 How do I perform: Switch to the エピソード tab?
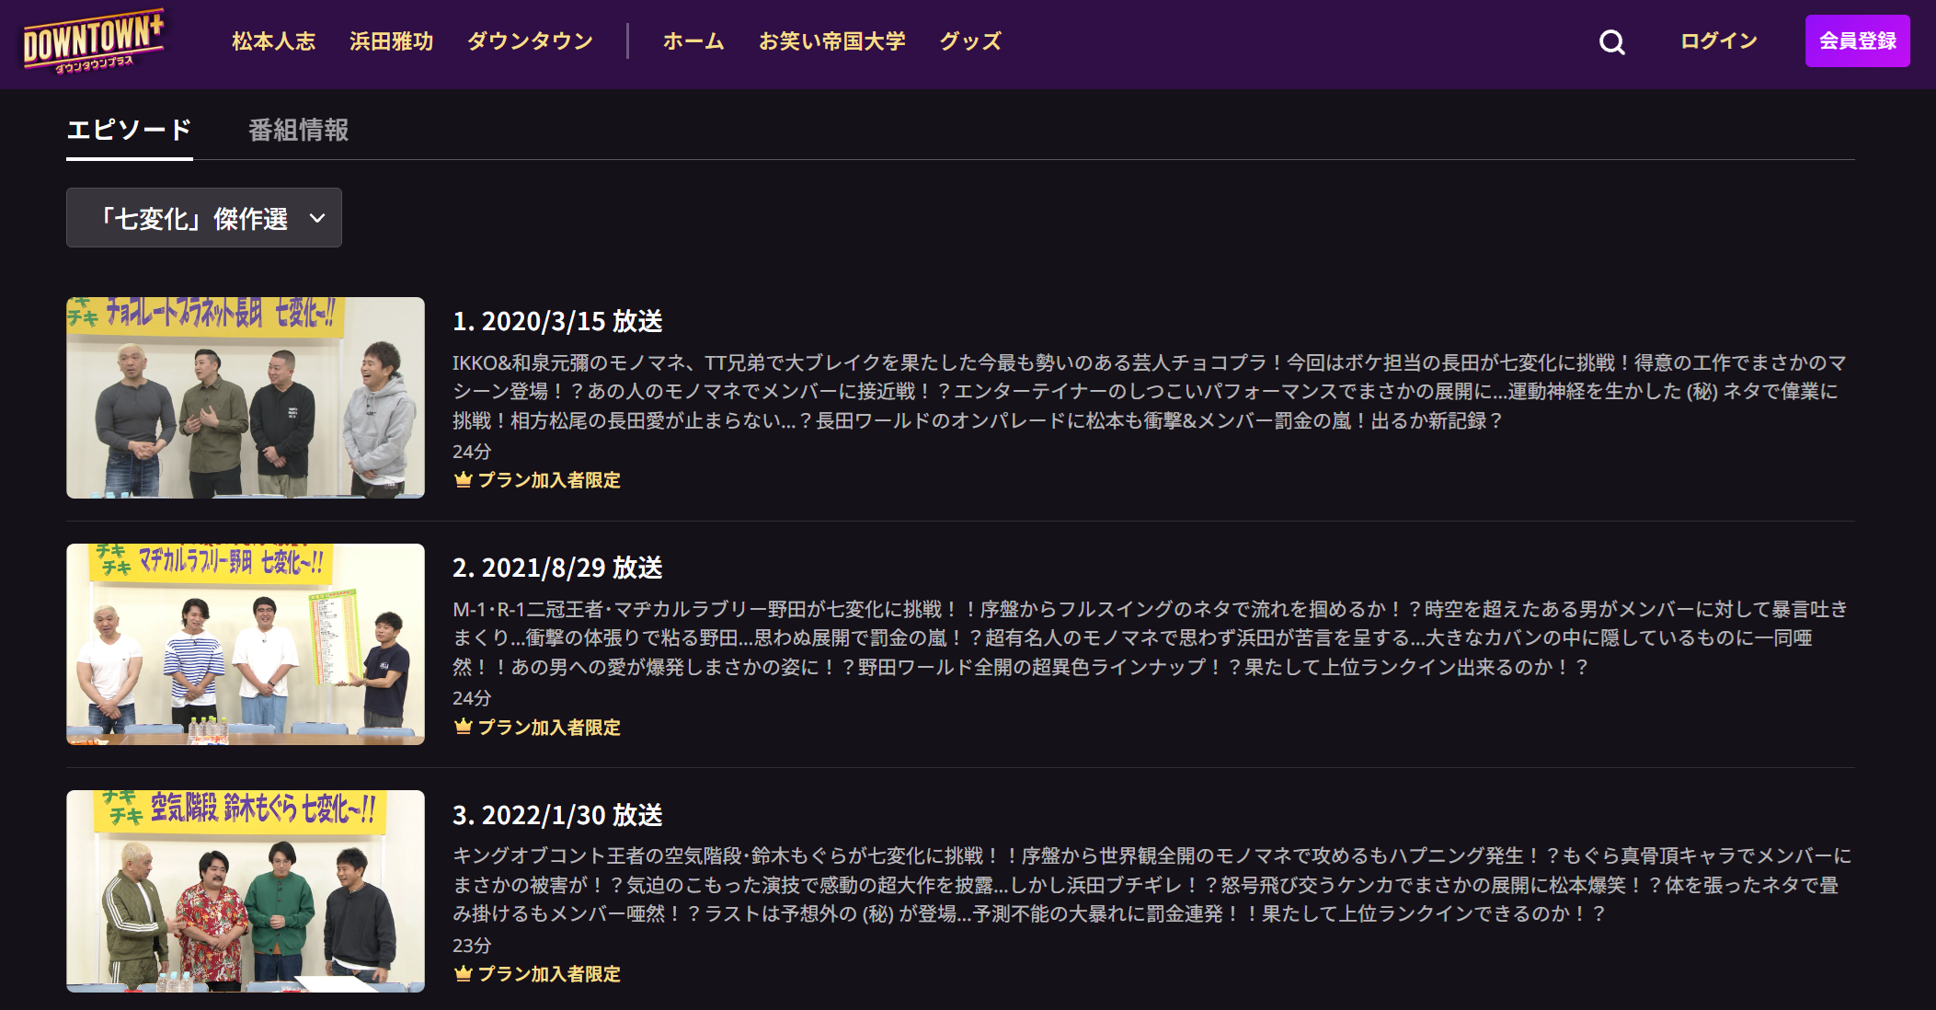click(129, 131)
